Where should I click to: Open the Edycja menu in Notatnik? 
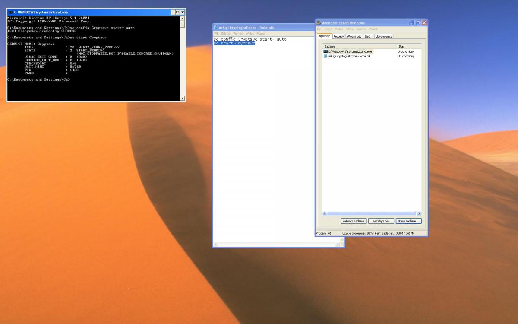pos(226,33)
